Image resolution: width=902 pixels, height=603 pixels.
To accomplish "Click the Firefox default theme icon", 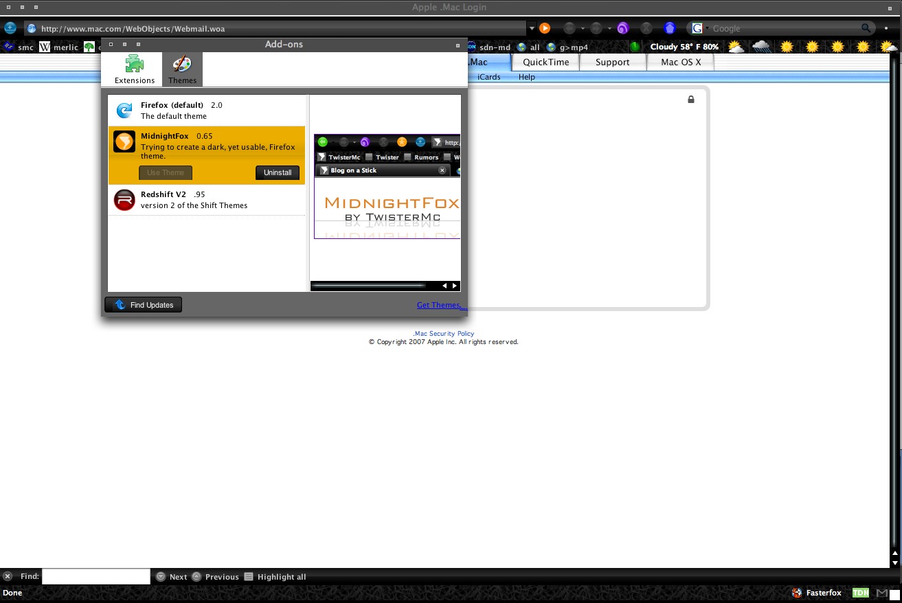I will pos(124,110).
